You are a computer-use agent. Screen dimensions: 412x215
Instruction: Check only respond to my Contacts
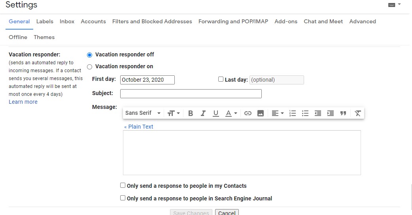click(123, 185)
